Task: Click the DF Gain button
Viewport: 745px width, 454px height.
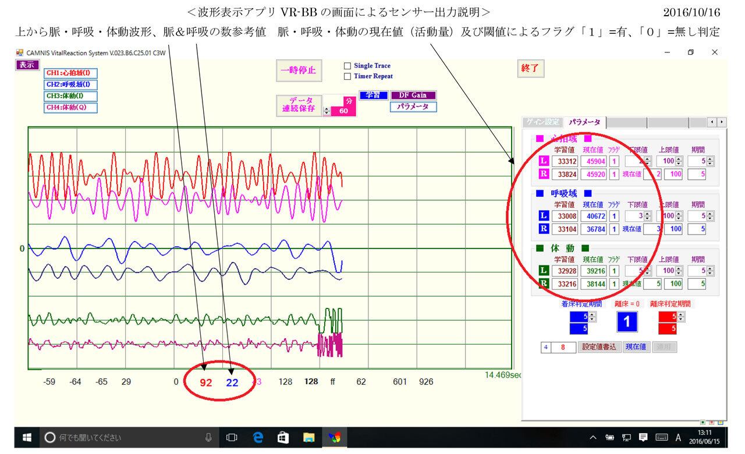Action: tap(413, 95)
